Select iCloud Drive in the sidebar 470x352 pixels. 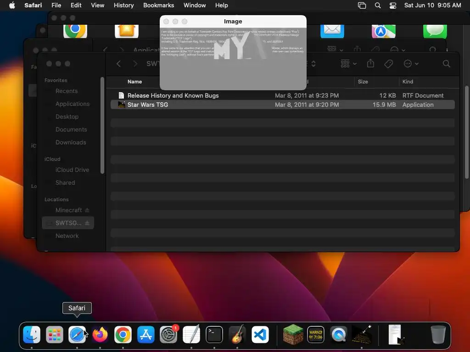[72, 170]
